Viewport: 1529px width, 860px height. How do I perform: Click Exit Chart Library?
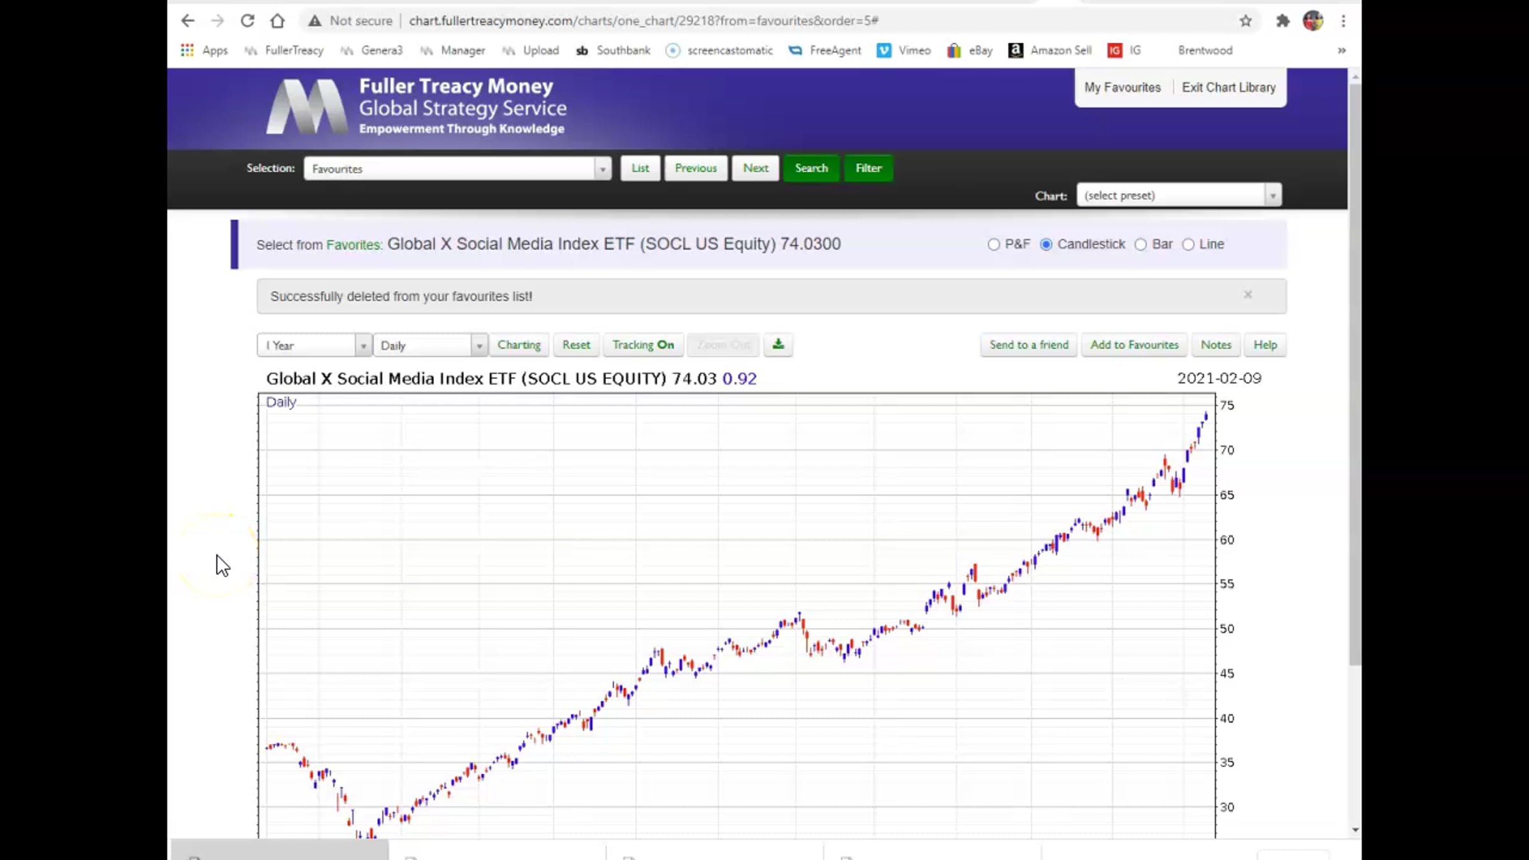1229,87
